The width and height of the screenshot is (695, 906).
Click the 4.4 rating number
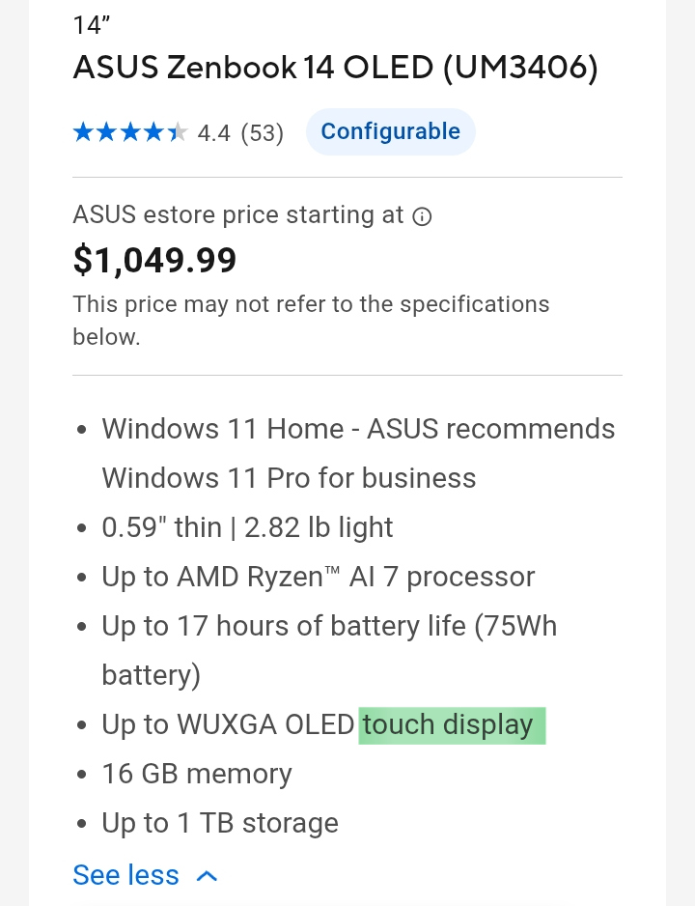(214, 133)
